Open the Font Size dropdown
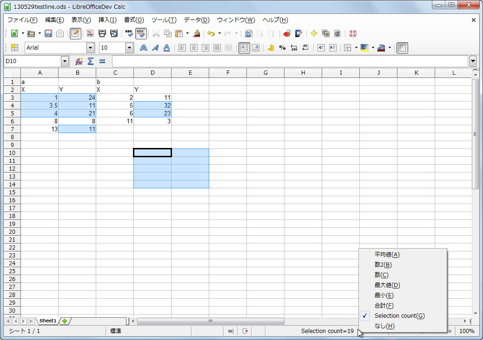 click(x=129, y=48)
